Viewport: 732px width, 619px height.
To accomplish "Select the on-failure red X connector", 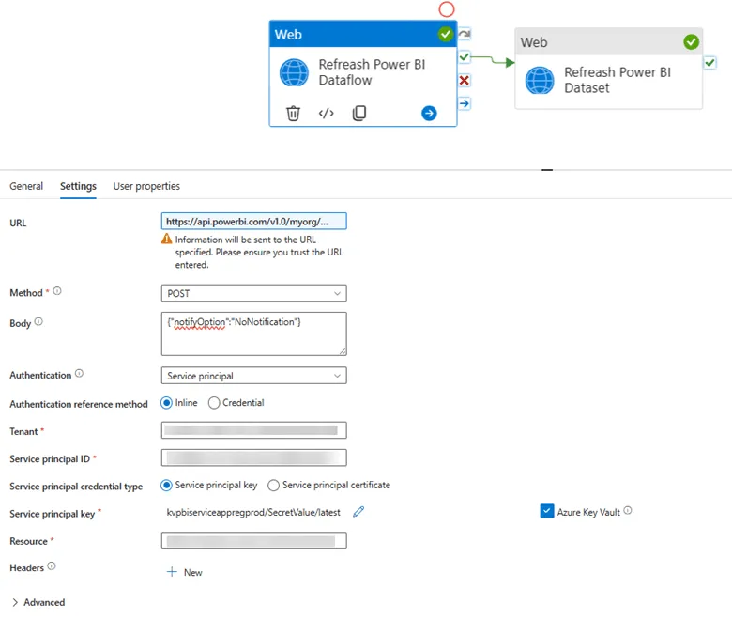I will pyautogui.click(x=465, y=81).
